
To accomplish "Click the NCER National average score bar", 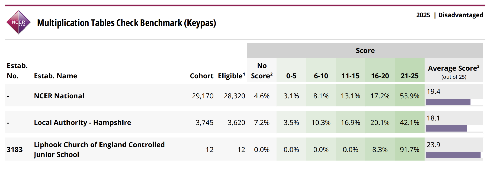I will coord(448,102).
